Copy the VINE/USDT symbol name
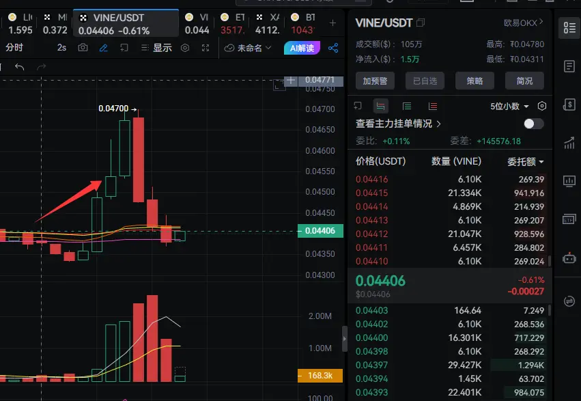Image resolution: width=581 pixels, height=401 pixels. pos(421,23)
